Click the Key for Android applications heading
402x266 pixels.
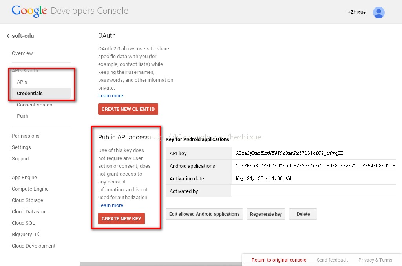pyautogui.click(x=197, y=139)
